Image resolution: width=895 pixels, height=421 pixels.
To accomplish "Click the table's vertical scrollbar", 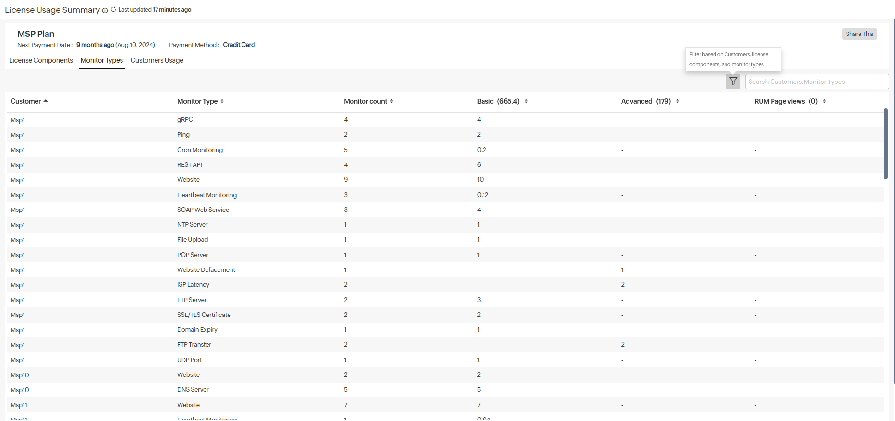I will [885, 144].
